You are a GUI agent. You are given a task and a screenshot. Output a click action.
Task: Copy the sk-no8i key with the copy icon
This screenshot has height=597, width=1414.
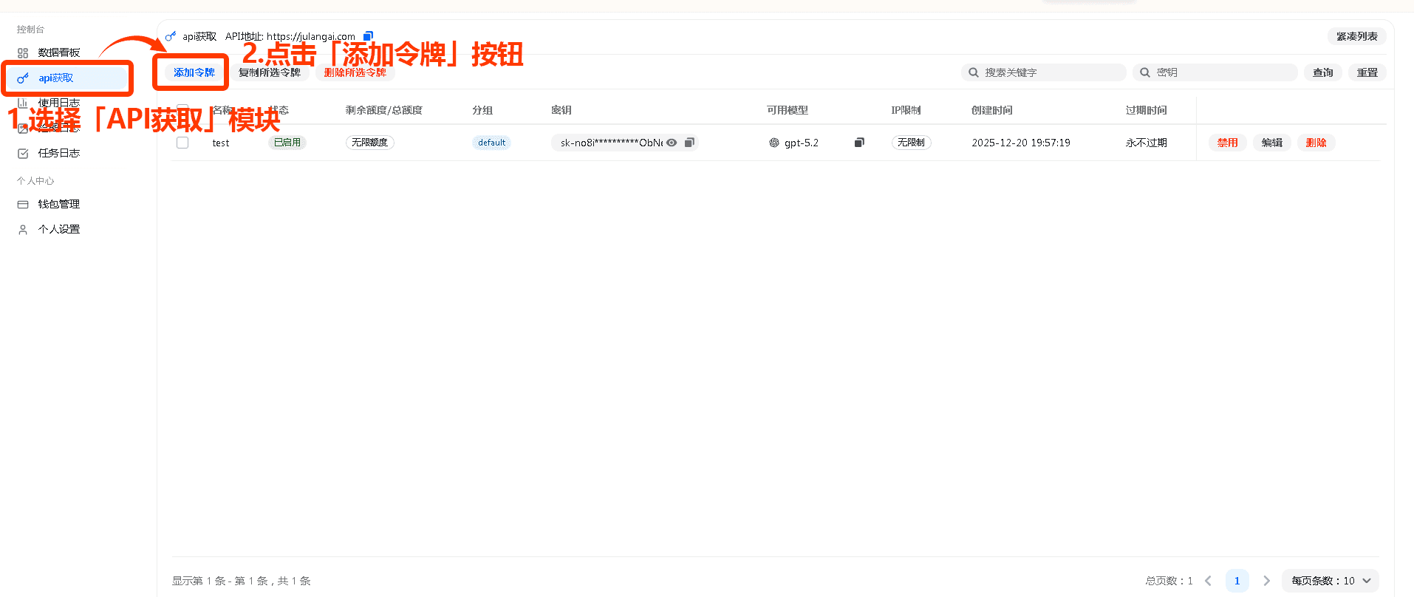click(689, 143)
